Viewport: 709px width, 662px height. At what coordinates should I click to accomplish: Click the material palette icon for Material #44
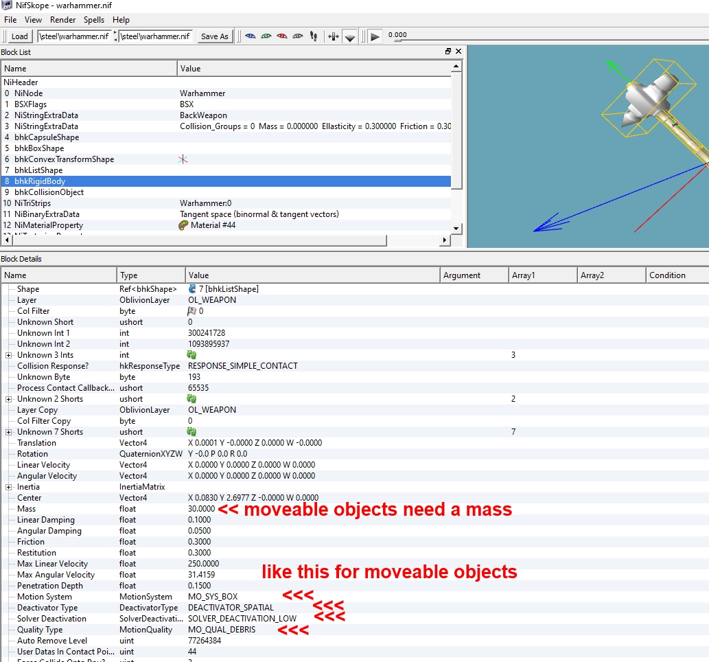coord(183,225)
